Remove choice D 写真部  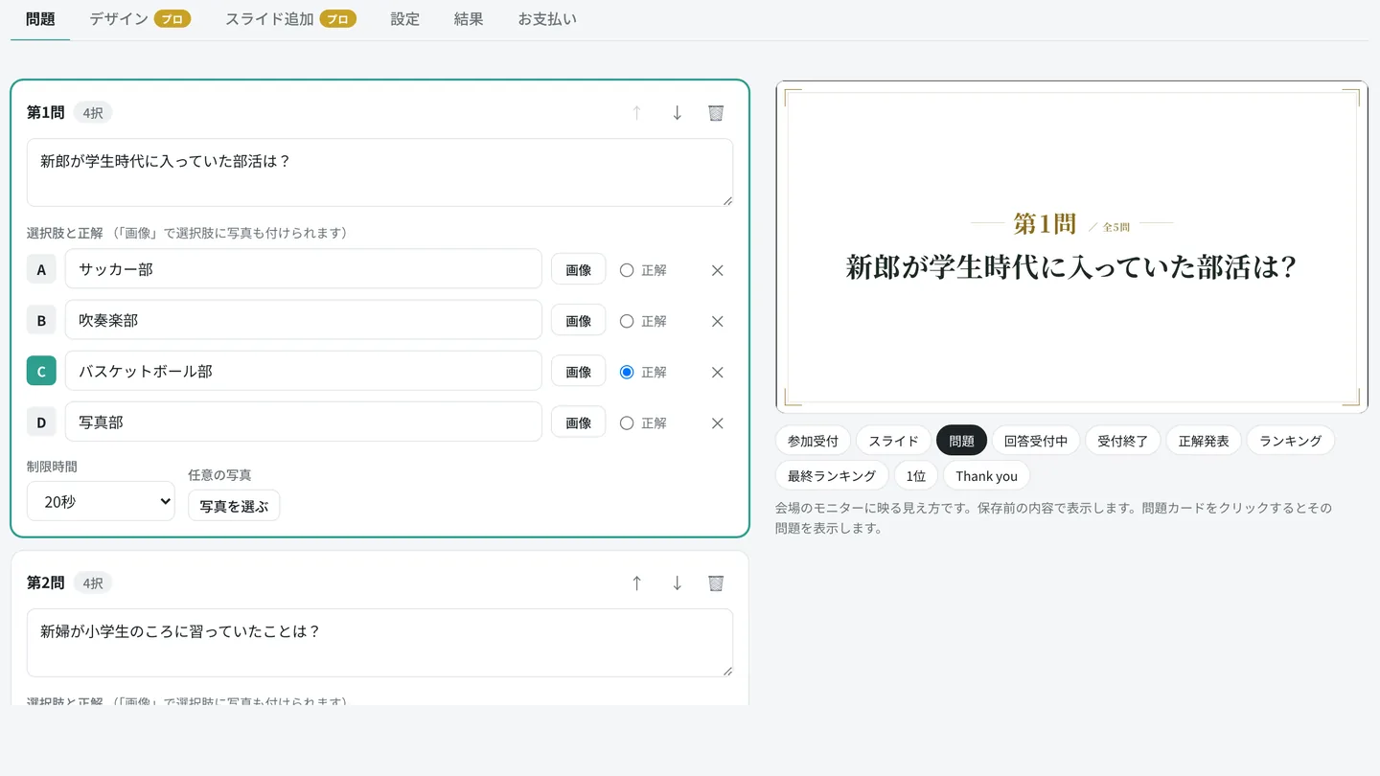point(717,422)
